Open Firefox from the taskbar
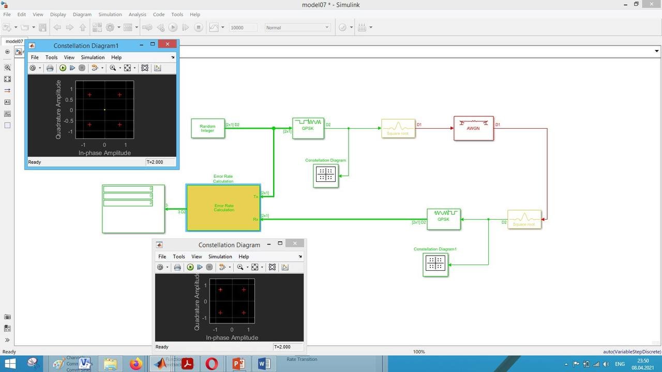Screen dimensions: 662x372 [x=136, y=364]
